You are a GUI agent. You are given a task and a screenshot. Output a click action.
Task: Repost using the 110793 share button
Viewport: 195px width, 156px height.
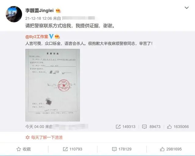coord(73,149)
